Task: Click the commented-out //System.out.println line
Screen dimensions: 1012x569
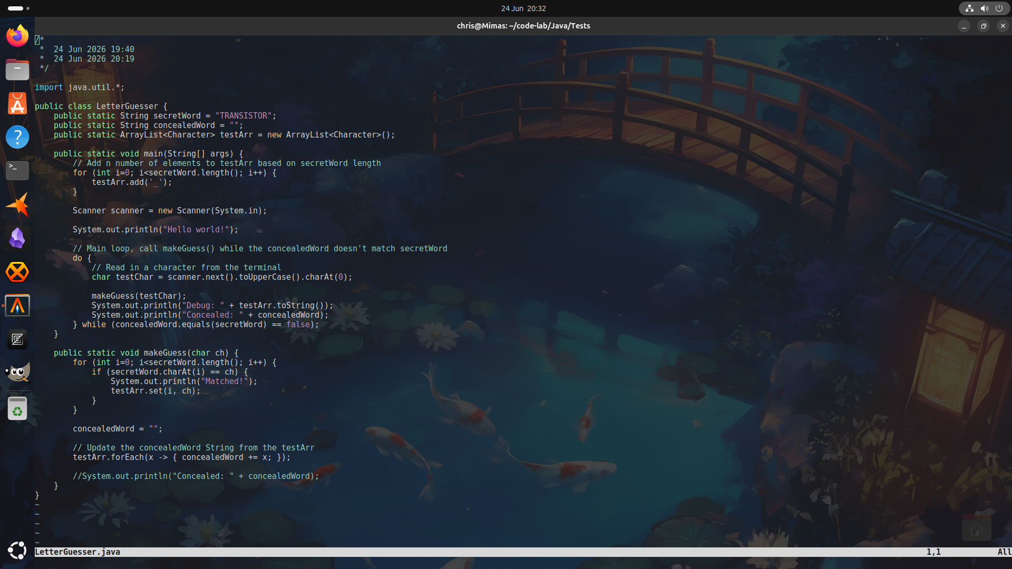Action: coord(196,476)
